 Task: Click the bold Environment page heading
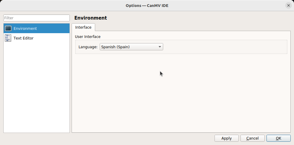91,18
